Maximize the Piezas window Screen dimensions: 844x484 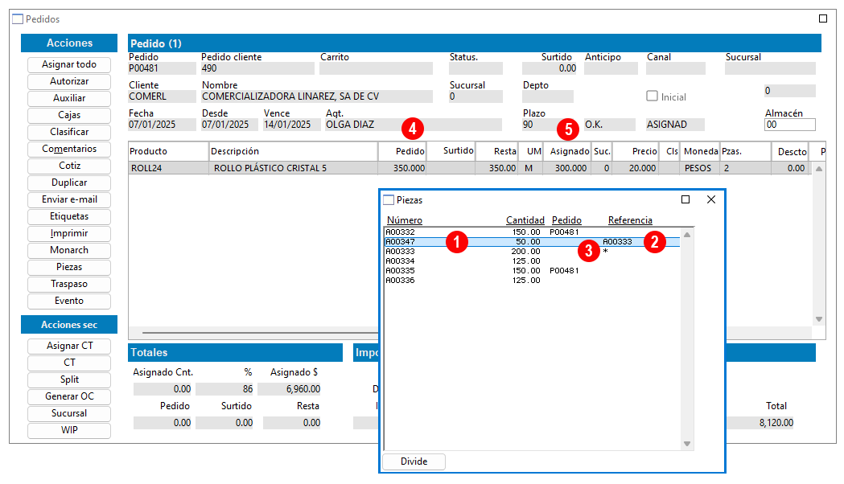click(x=685, y=199)
